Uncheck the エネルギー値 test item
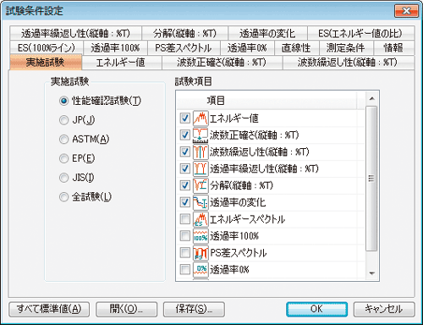Screen dimensions: 423x325 coord(185,118)
